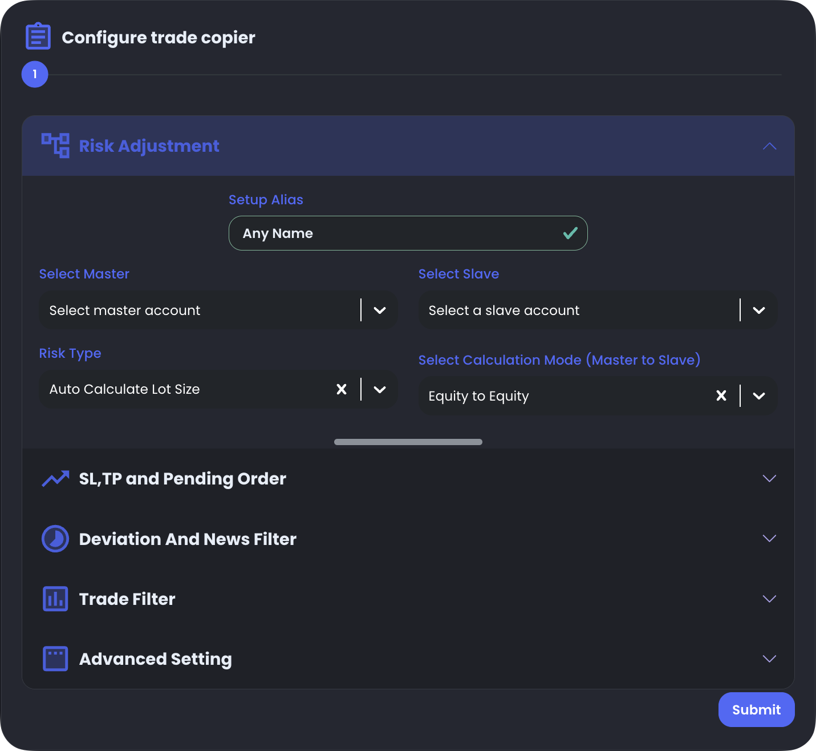Click the Advanced Setting window icon

pyautogui.click(x=55, y=659)
